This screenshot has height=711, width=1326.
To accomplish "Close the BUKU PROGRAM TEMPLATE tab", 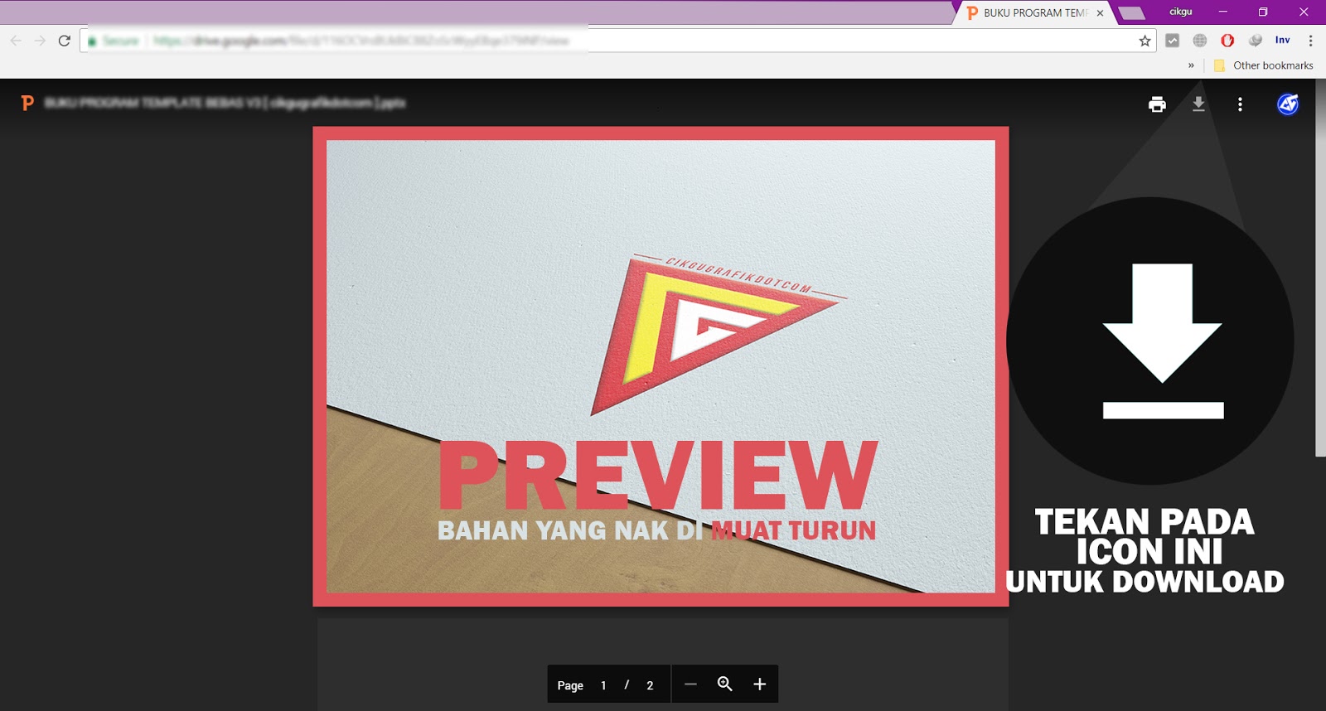I will 1100,13.
